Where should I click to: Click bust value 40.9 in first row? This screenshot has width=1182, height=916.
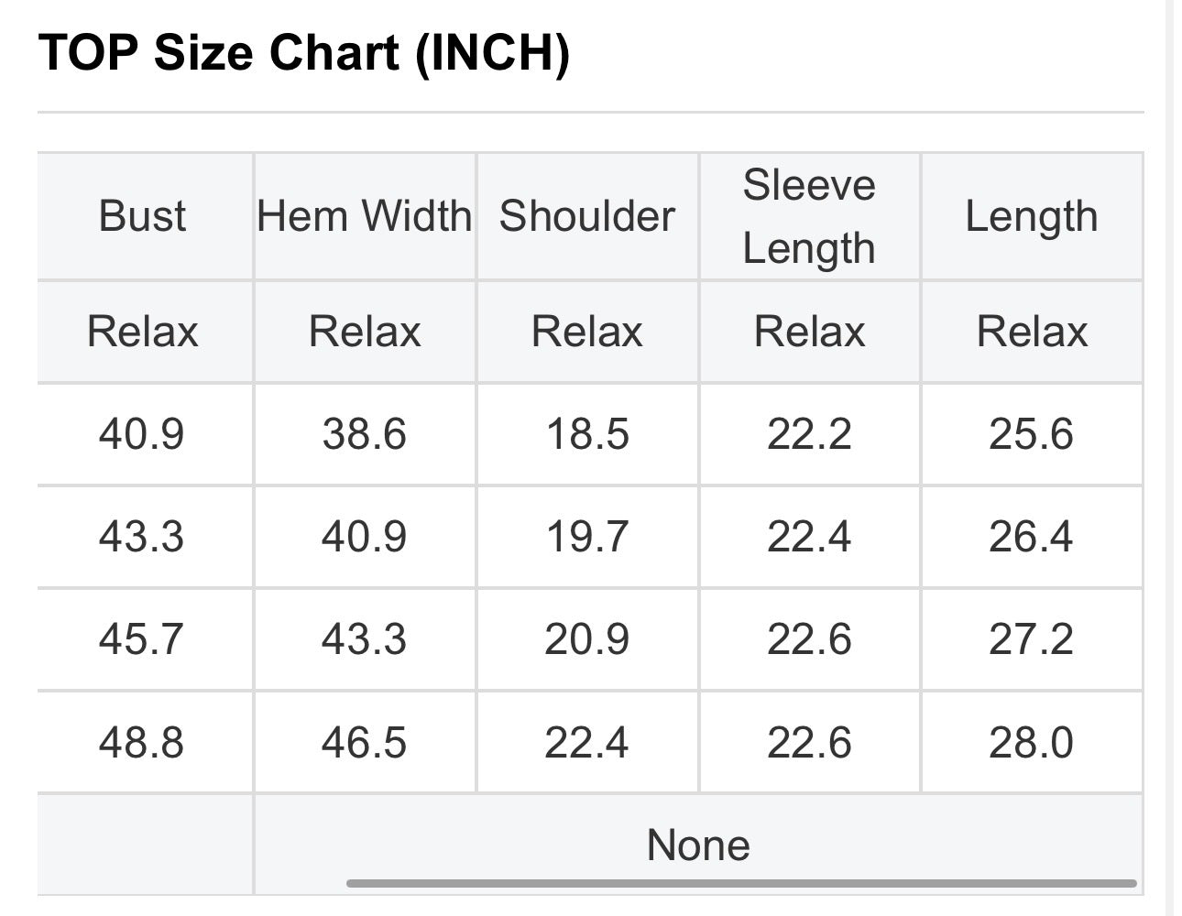pos(142,433)
